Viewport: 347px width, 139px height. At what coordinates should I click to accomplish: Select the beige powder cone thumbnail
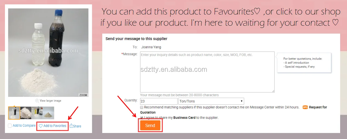49,113
